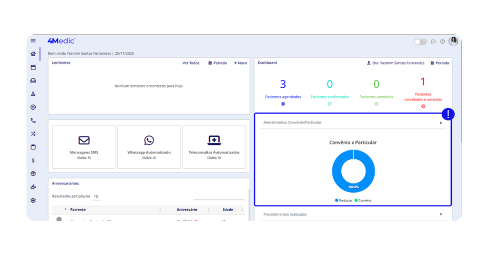This screenshot has height=256, width=488.
Task: Click the calendar icon in the sidebar
Action: click(33, 67)
